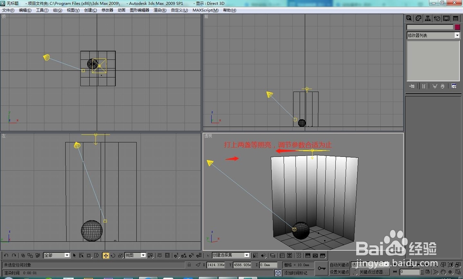Click the Align tool icon
The width and height of the screenshot is (463, 279).
coord(263,255)
